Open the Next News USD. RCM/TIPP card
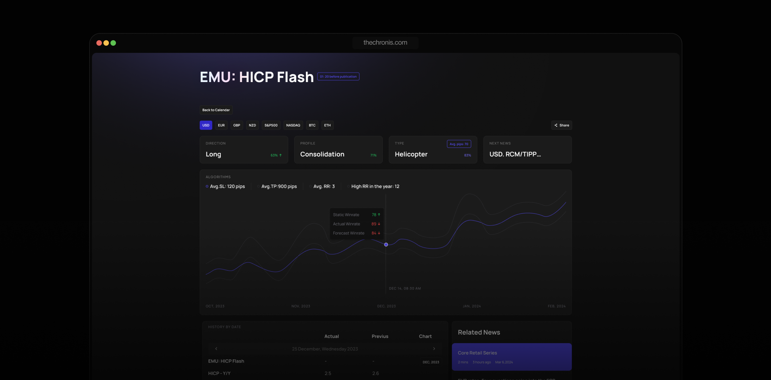Viewport: 771px width, 380px height. pyautogui.click(x=527, y=150)
